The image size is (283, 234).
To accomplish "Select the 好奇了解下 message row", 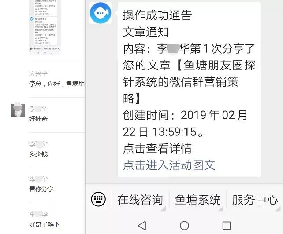I will click(57, 220).
